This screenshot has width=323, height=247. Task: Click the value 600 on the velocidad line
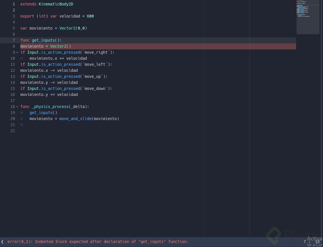(90, 16)
